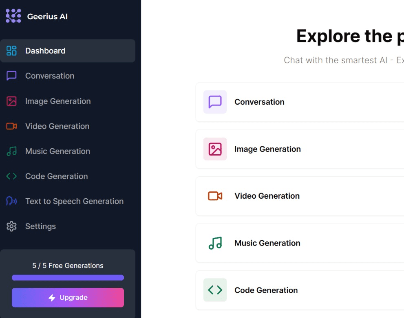The width and height of the screenshot is (404, 318).
Task: Select Settings in the sidebar menu
Action: tap(40, 226)
